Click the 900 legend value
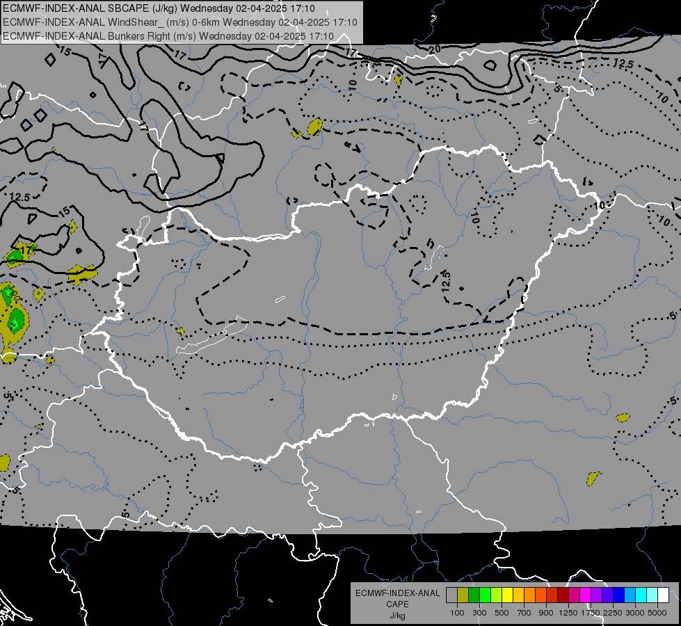The height and width of the screenshot is (626, 681). pos(546,613)
